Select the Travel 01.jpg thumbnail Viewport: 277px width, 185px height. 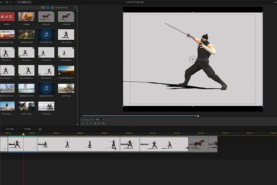26,106
